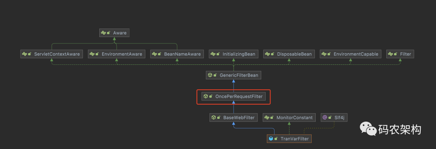Click the blue class icon on TranVarFilter
Image resolution: width=436 pixels, height=149 pixels.
click(x=271, y=139)
